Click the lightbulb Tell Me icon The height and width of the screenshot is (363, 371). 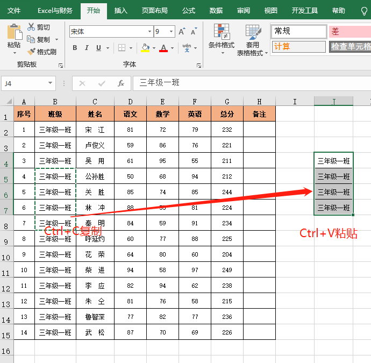click(x=365, y=11)
